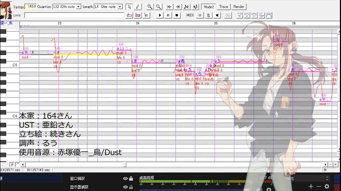Stop playback
Image resolution: width=341 pixels, height=191 pixels.
coord(177,15)
